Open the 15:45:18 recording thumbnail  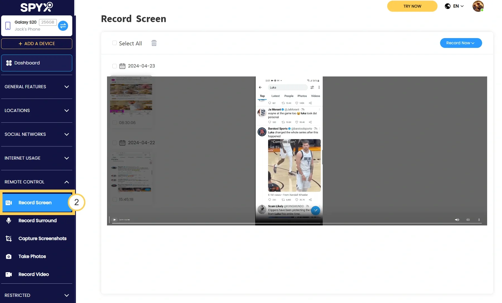coord(131,173)
